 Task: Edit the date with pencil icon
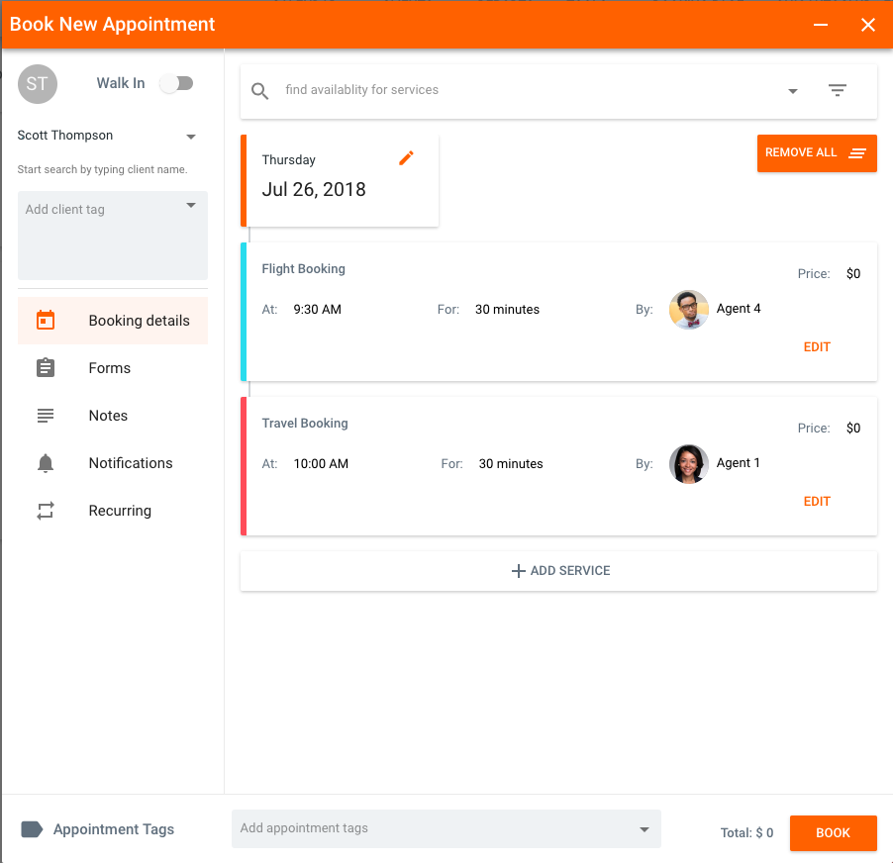pyautogui.click(x=406, y=158)
